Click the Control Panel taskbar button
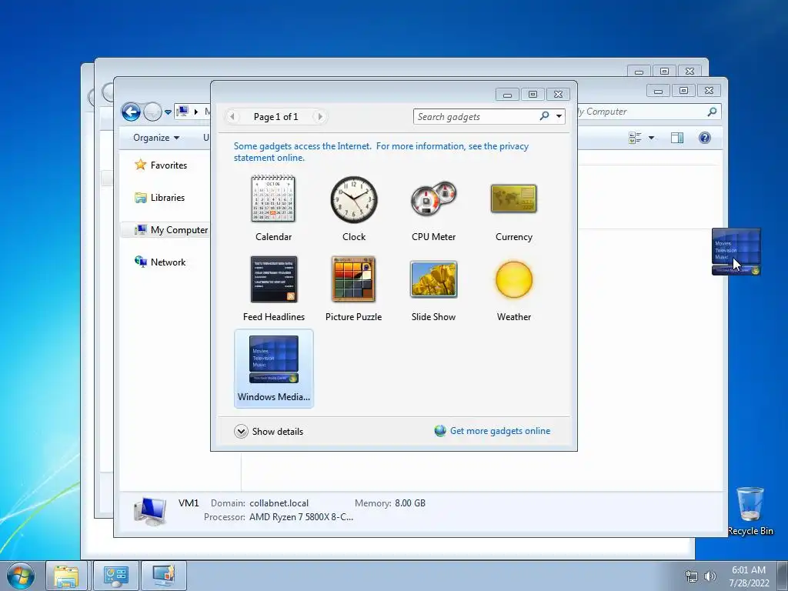 coord(116,576)
